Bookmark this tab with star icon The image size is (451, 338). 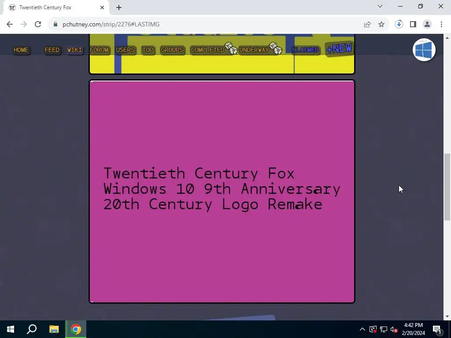coord(381,25)
